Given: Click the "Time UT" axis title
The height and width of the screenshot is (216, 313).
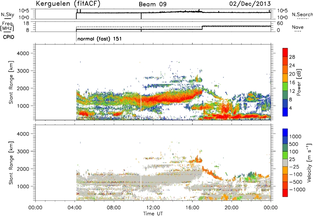Looking at the screenshot, I should pos(153,214).
